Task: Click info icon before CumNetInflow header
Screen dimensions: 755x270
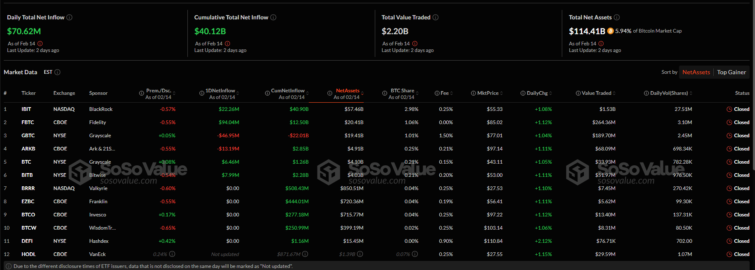Action: [x=267, y=94]
